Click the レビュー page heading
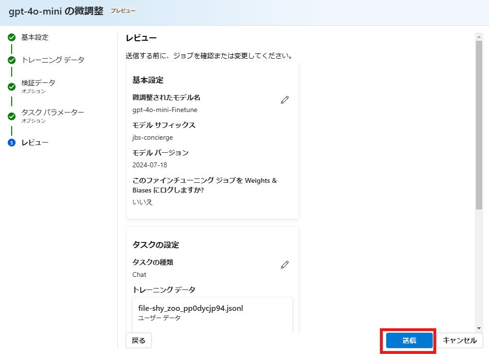 click(141, 38)
